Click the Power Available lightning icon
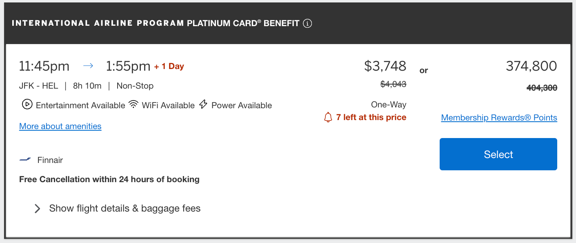576x243 pixels. tap(203, 105)
